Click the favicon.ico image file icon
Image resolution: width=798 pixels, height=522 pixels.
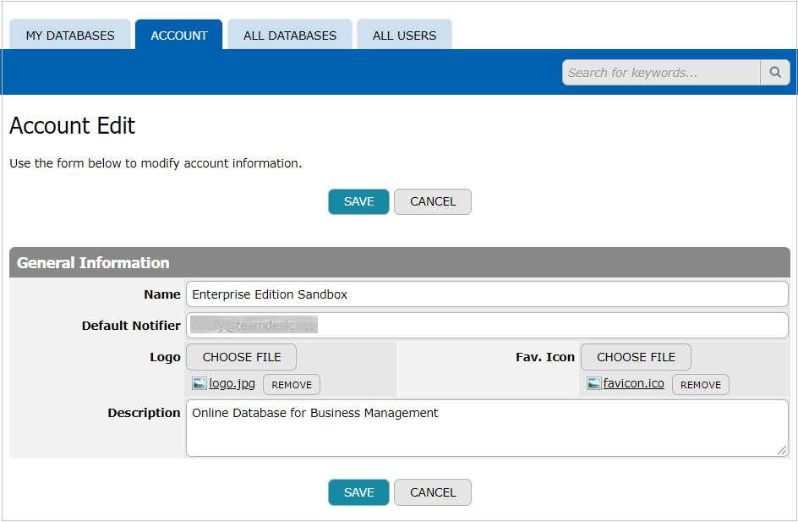coord(594,384)
